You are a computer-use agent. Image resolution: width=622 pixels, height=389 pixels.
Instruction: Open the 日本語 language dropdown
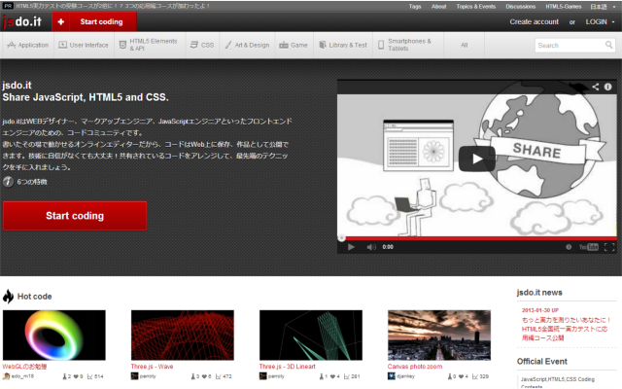click(x=603, y=7)
